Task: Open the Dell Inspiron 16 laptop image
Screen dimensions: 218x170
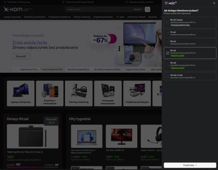Action: [86, 136]
